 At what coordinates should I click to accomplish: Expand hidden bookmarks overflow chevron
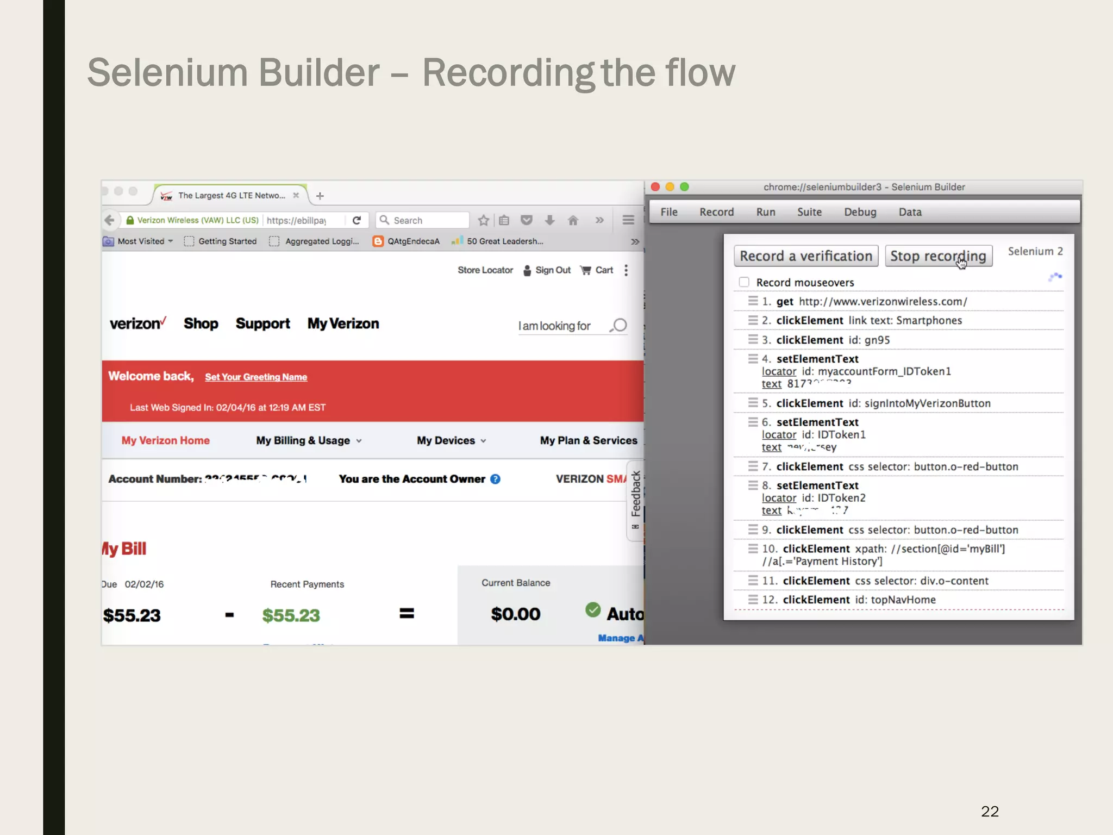[x=635, y=241]
